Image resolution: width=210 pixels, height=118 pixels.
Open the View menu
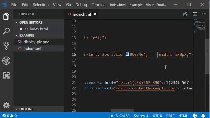tap(57, 5)
